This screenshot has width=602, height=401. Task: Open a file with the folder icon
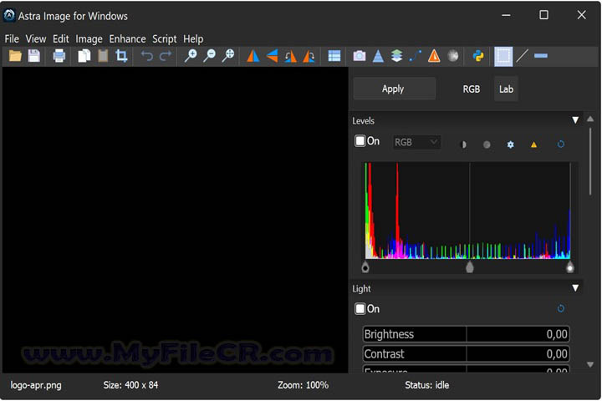pyautogui.click(x=15, y=56)
